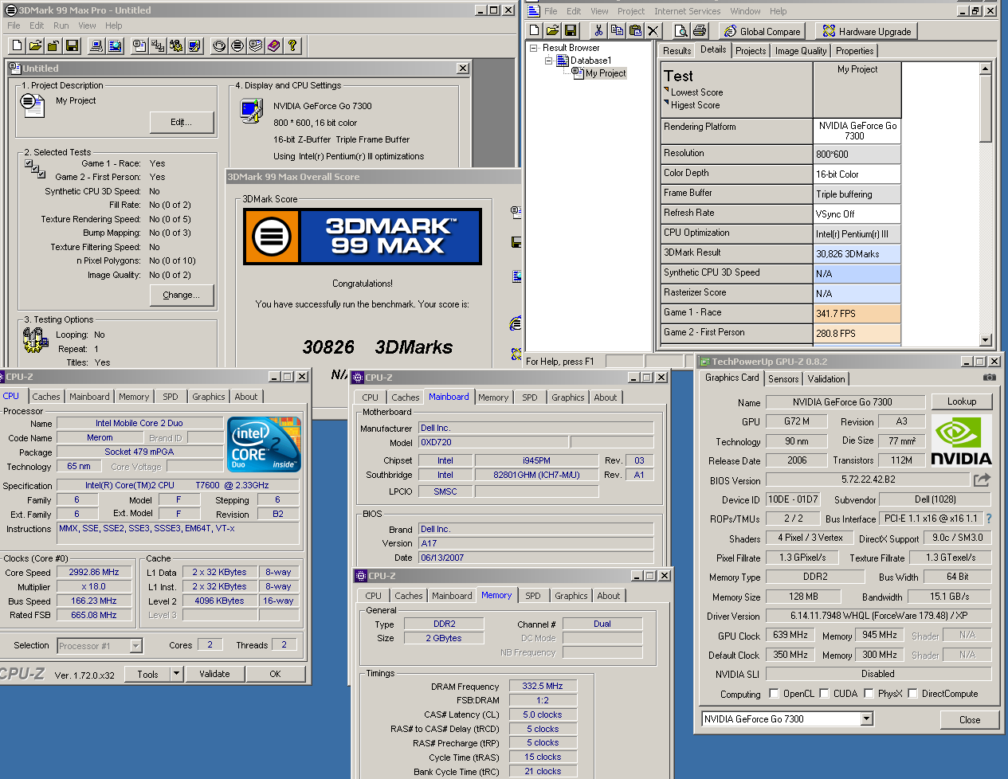Click the display settings icon in 3DMark toolbar
The height and width of the screenshot is (779, 1008).
click(194, 45)
